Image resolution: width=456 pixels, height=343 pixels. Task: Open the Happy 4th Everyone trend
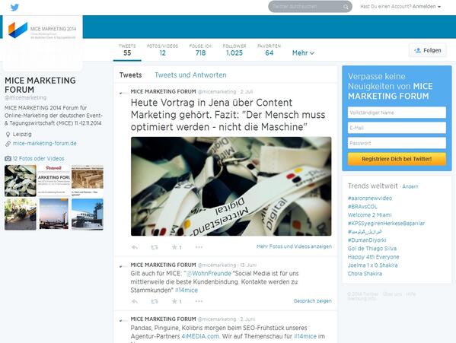[374, 257]
